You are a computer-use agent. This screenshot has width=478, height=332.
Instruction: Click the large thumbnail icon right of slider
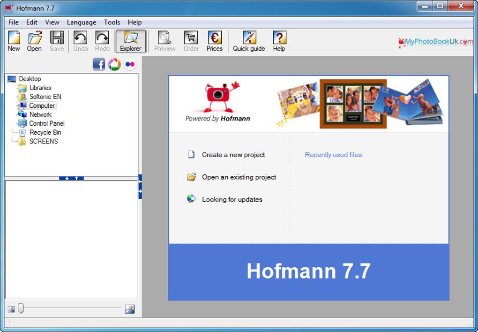[x=130, y=309]
